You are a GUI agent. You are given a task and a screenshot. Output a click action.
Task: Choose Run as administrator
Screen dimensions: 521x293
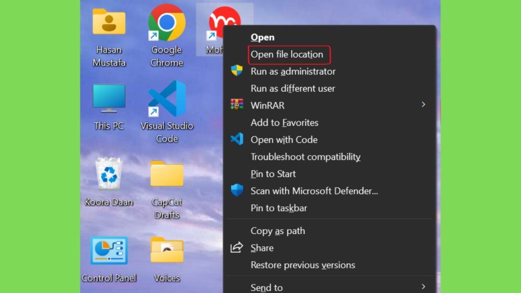pyautogui.click(x=293, y=71)
